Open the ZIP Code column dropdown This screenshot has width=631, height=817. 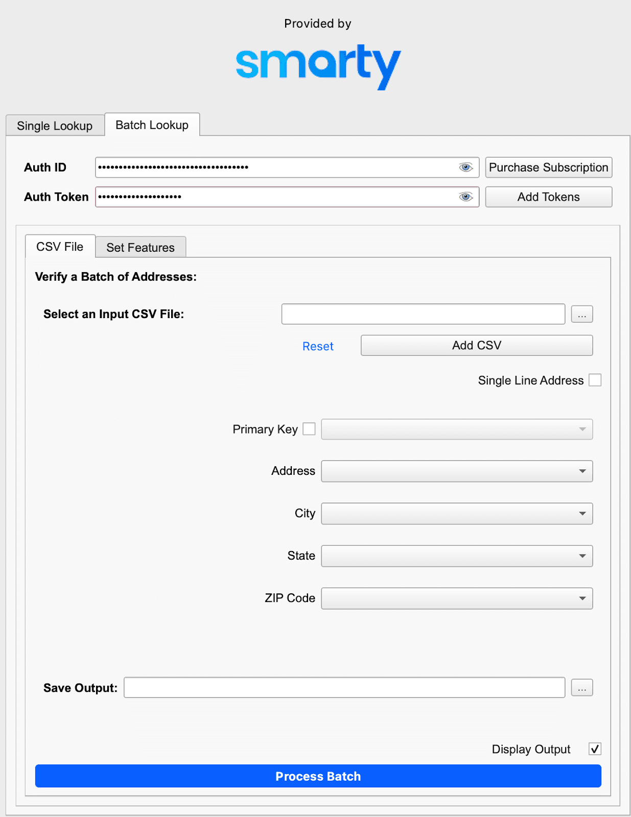coord(457,598)
